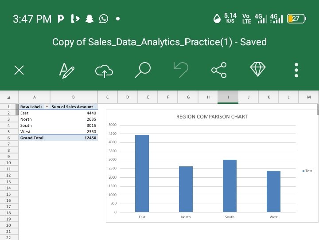Select column M header
The width and height of the screenshot is (319, 240).
[309, 97]
